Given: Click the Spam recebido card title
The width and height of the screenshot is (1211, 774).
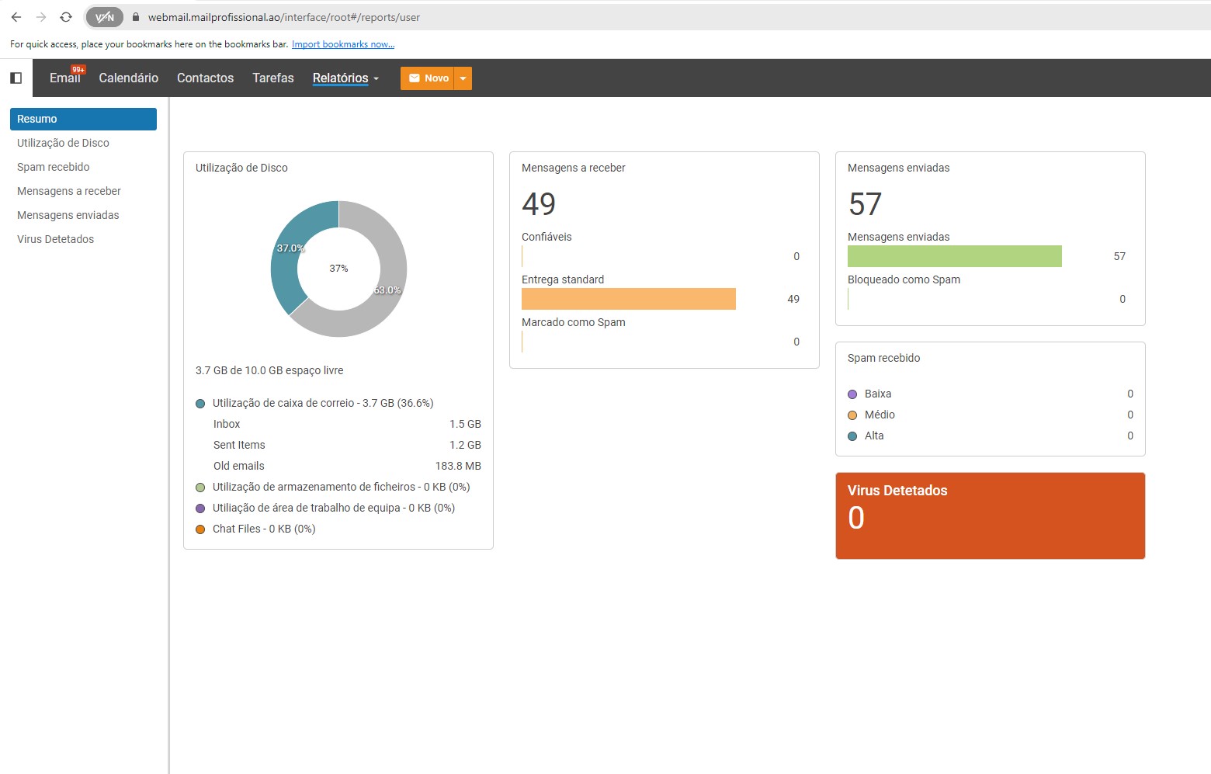Looking at the screenshot, I should (x=883, y=358).
